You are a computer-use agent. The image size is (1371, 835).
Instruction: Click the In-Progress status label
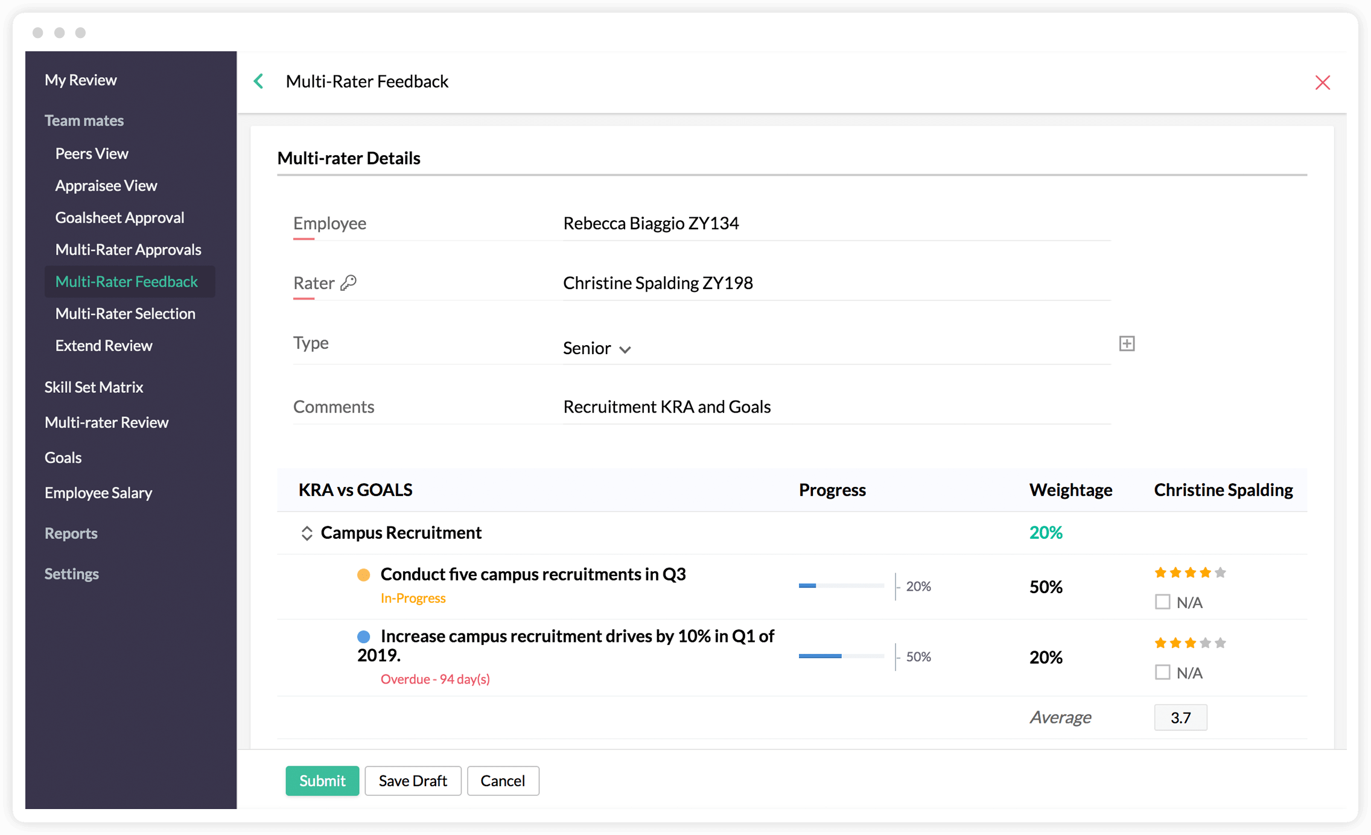point(413,598)
